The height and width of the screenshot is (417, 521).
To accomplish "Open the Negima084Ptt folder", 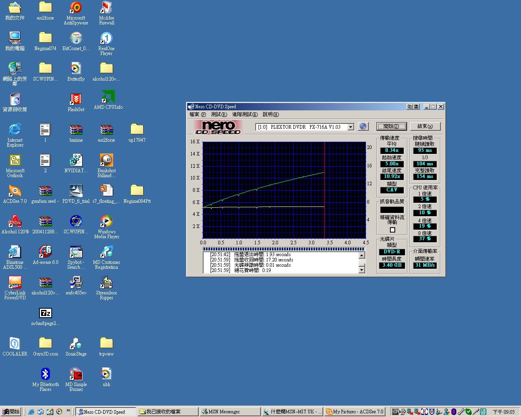I will (137, 194).
